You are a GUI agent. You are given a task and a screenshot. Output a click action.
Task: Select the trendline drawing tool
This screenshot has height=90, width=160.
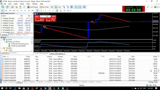point(53,10)
